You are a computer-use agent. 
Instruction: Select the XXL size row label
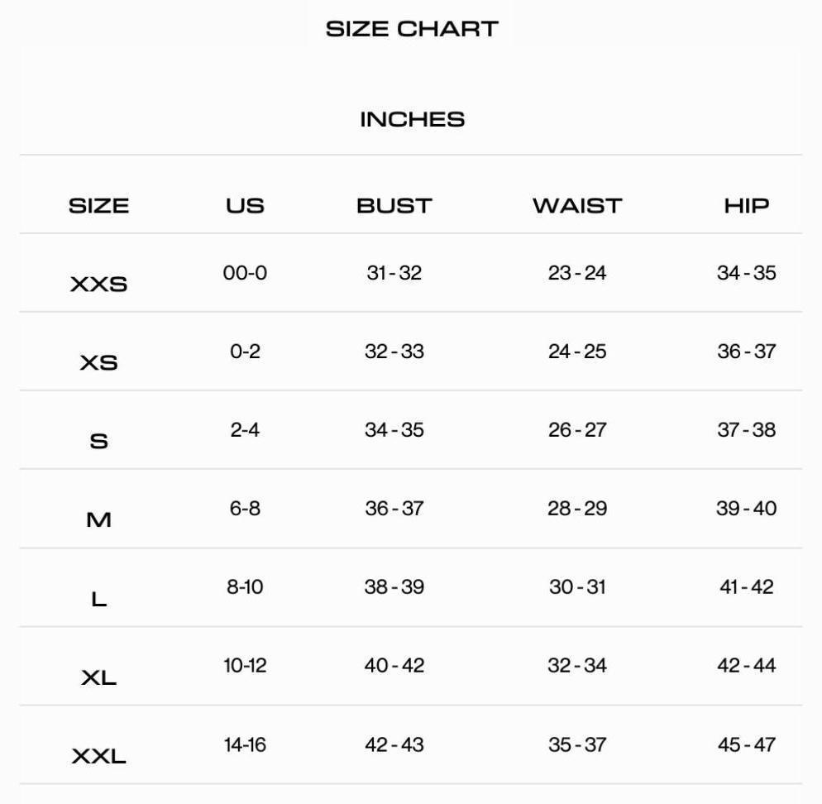[98, 757]
